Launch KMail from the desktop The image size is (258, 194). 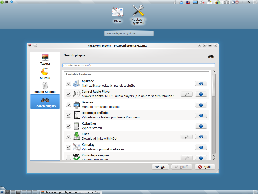pos(118,15)
